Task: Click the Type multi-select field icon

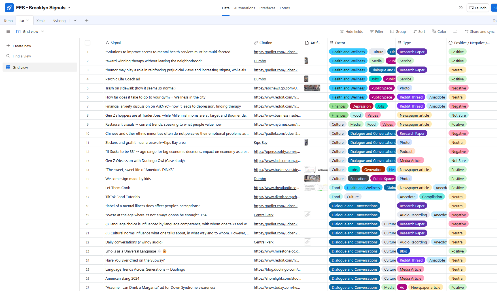Action: [400, 43]
